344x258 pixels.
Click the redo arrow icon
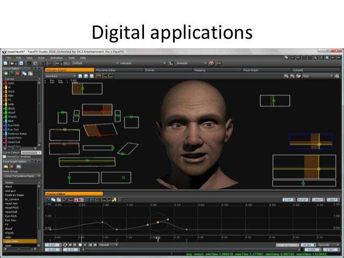click(36, 64)
